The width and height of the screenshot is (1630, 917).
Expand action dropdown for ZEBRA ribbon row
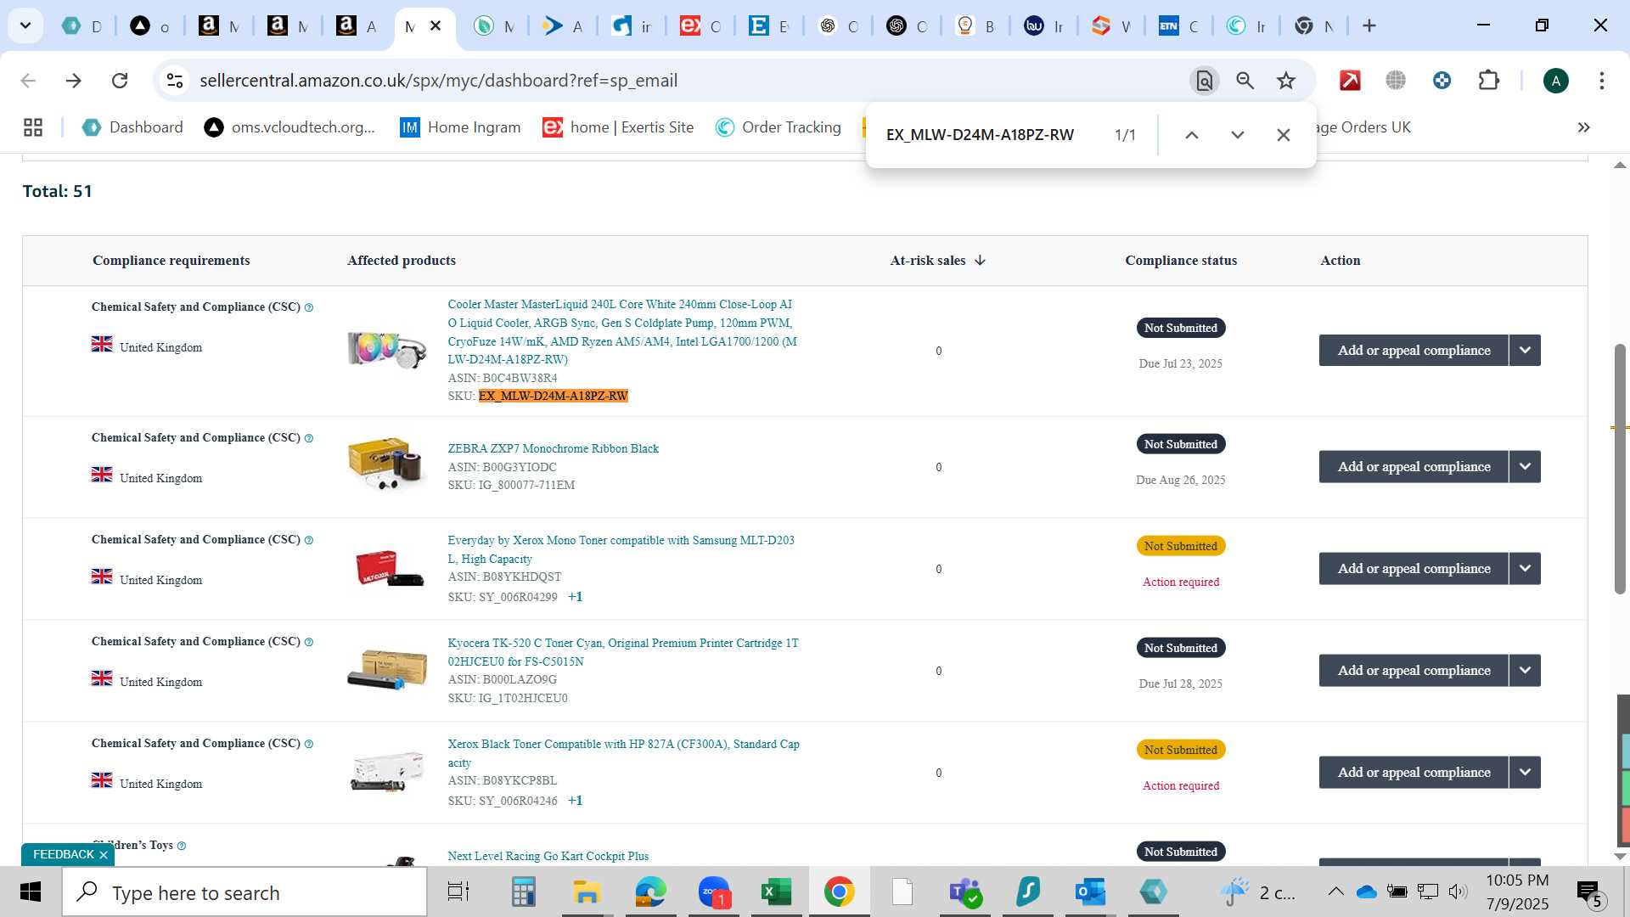pyautogui.click(x=1525, y=466)
